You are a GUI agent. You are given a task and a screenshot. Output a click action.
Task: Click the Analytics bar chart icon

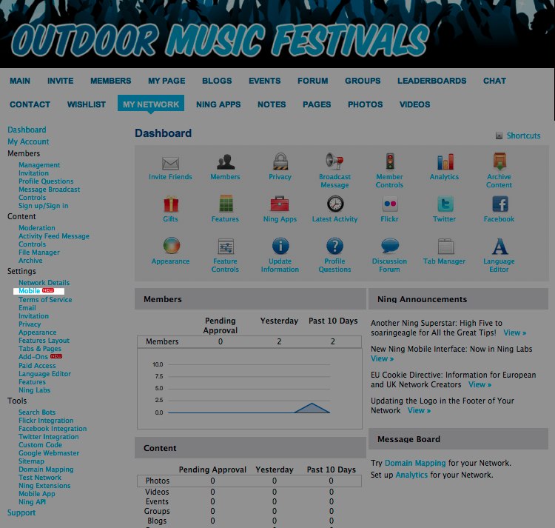445,161
